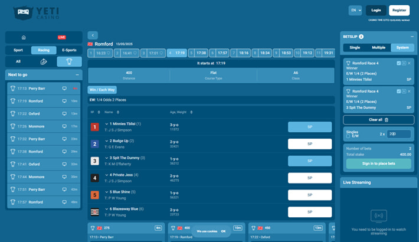Expand details for 4 Private Jess
The height and width of the screenshot is (242, 419).
106,175
